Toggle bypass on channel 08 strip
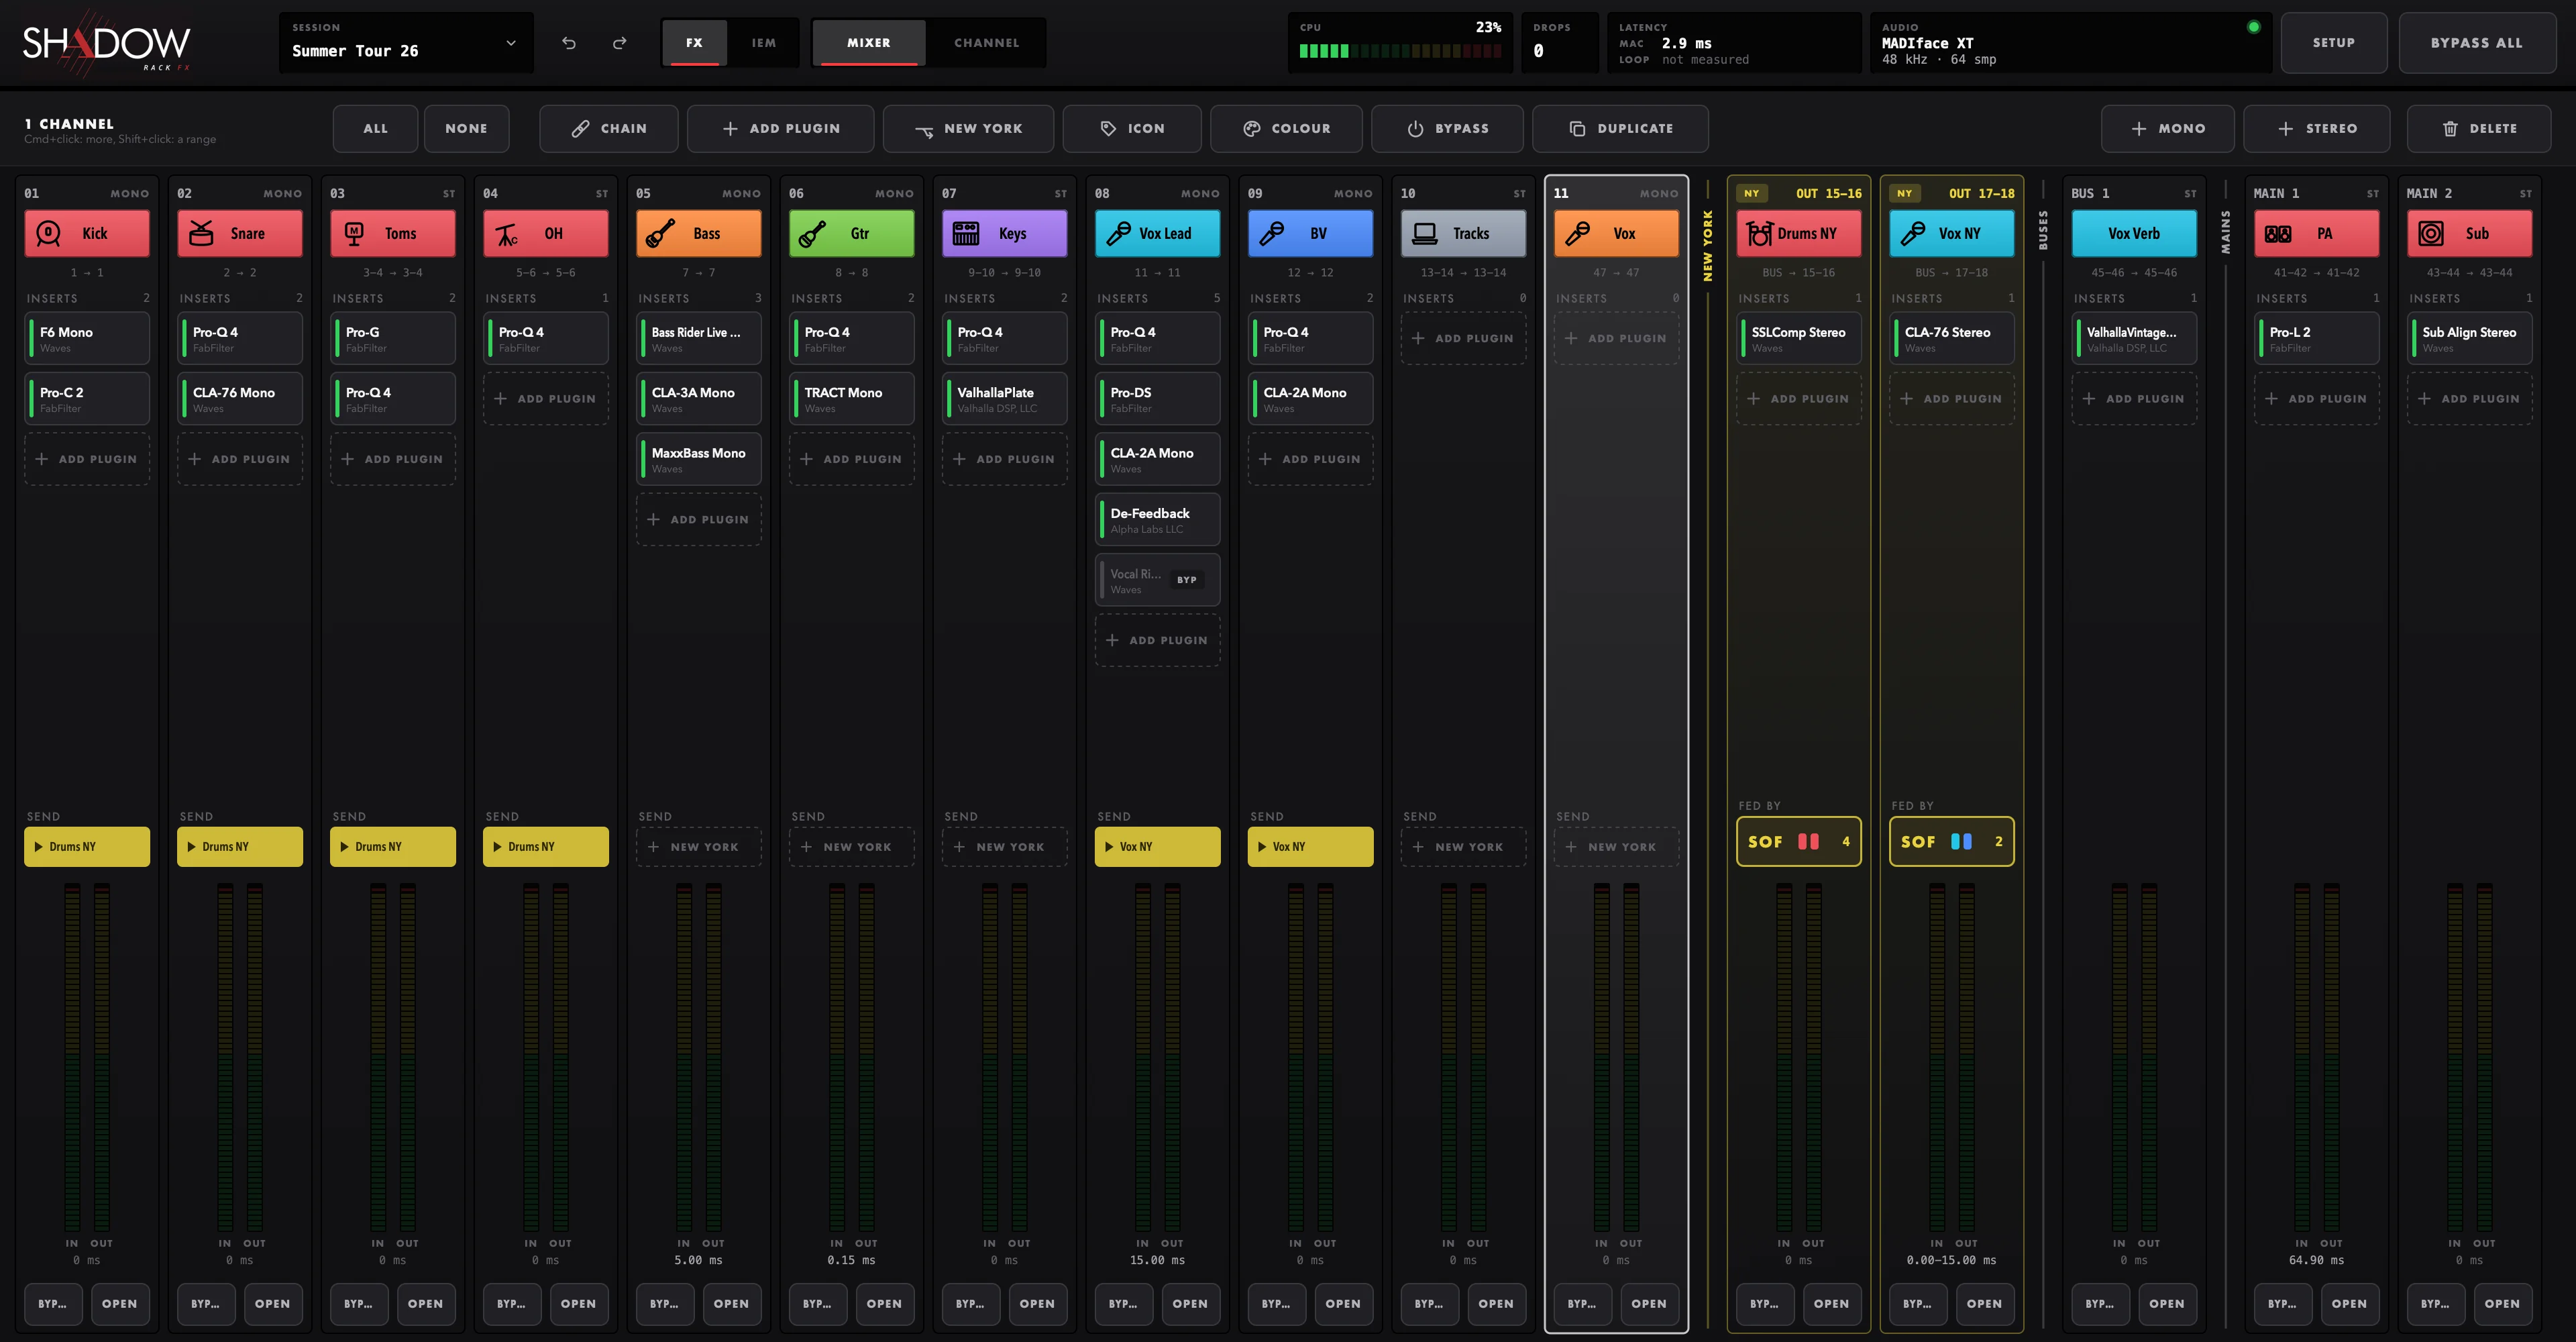2576x1342 pixels. click(x=1123, y=1304)
